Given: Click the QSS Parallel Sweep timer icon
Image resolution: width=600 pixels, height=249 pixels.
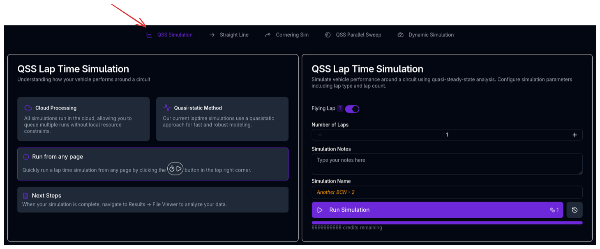Looking at the screenshot, I should point(328,35).
